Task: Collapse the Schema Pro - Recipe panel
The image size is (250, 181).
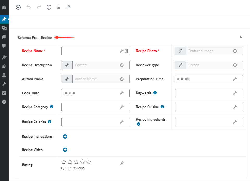Action: 241,37
